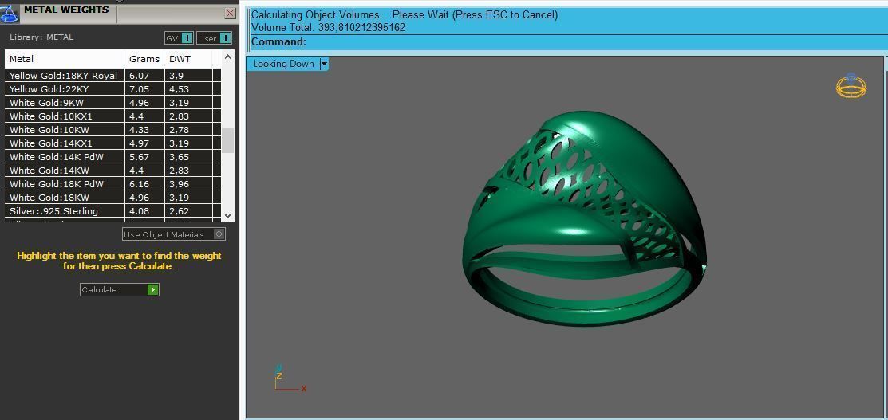Select White Gold:14KW row
This screenshot has width=888, height=420.
tap(112, 171)
